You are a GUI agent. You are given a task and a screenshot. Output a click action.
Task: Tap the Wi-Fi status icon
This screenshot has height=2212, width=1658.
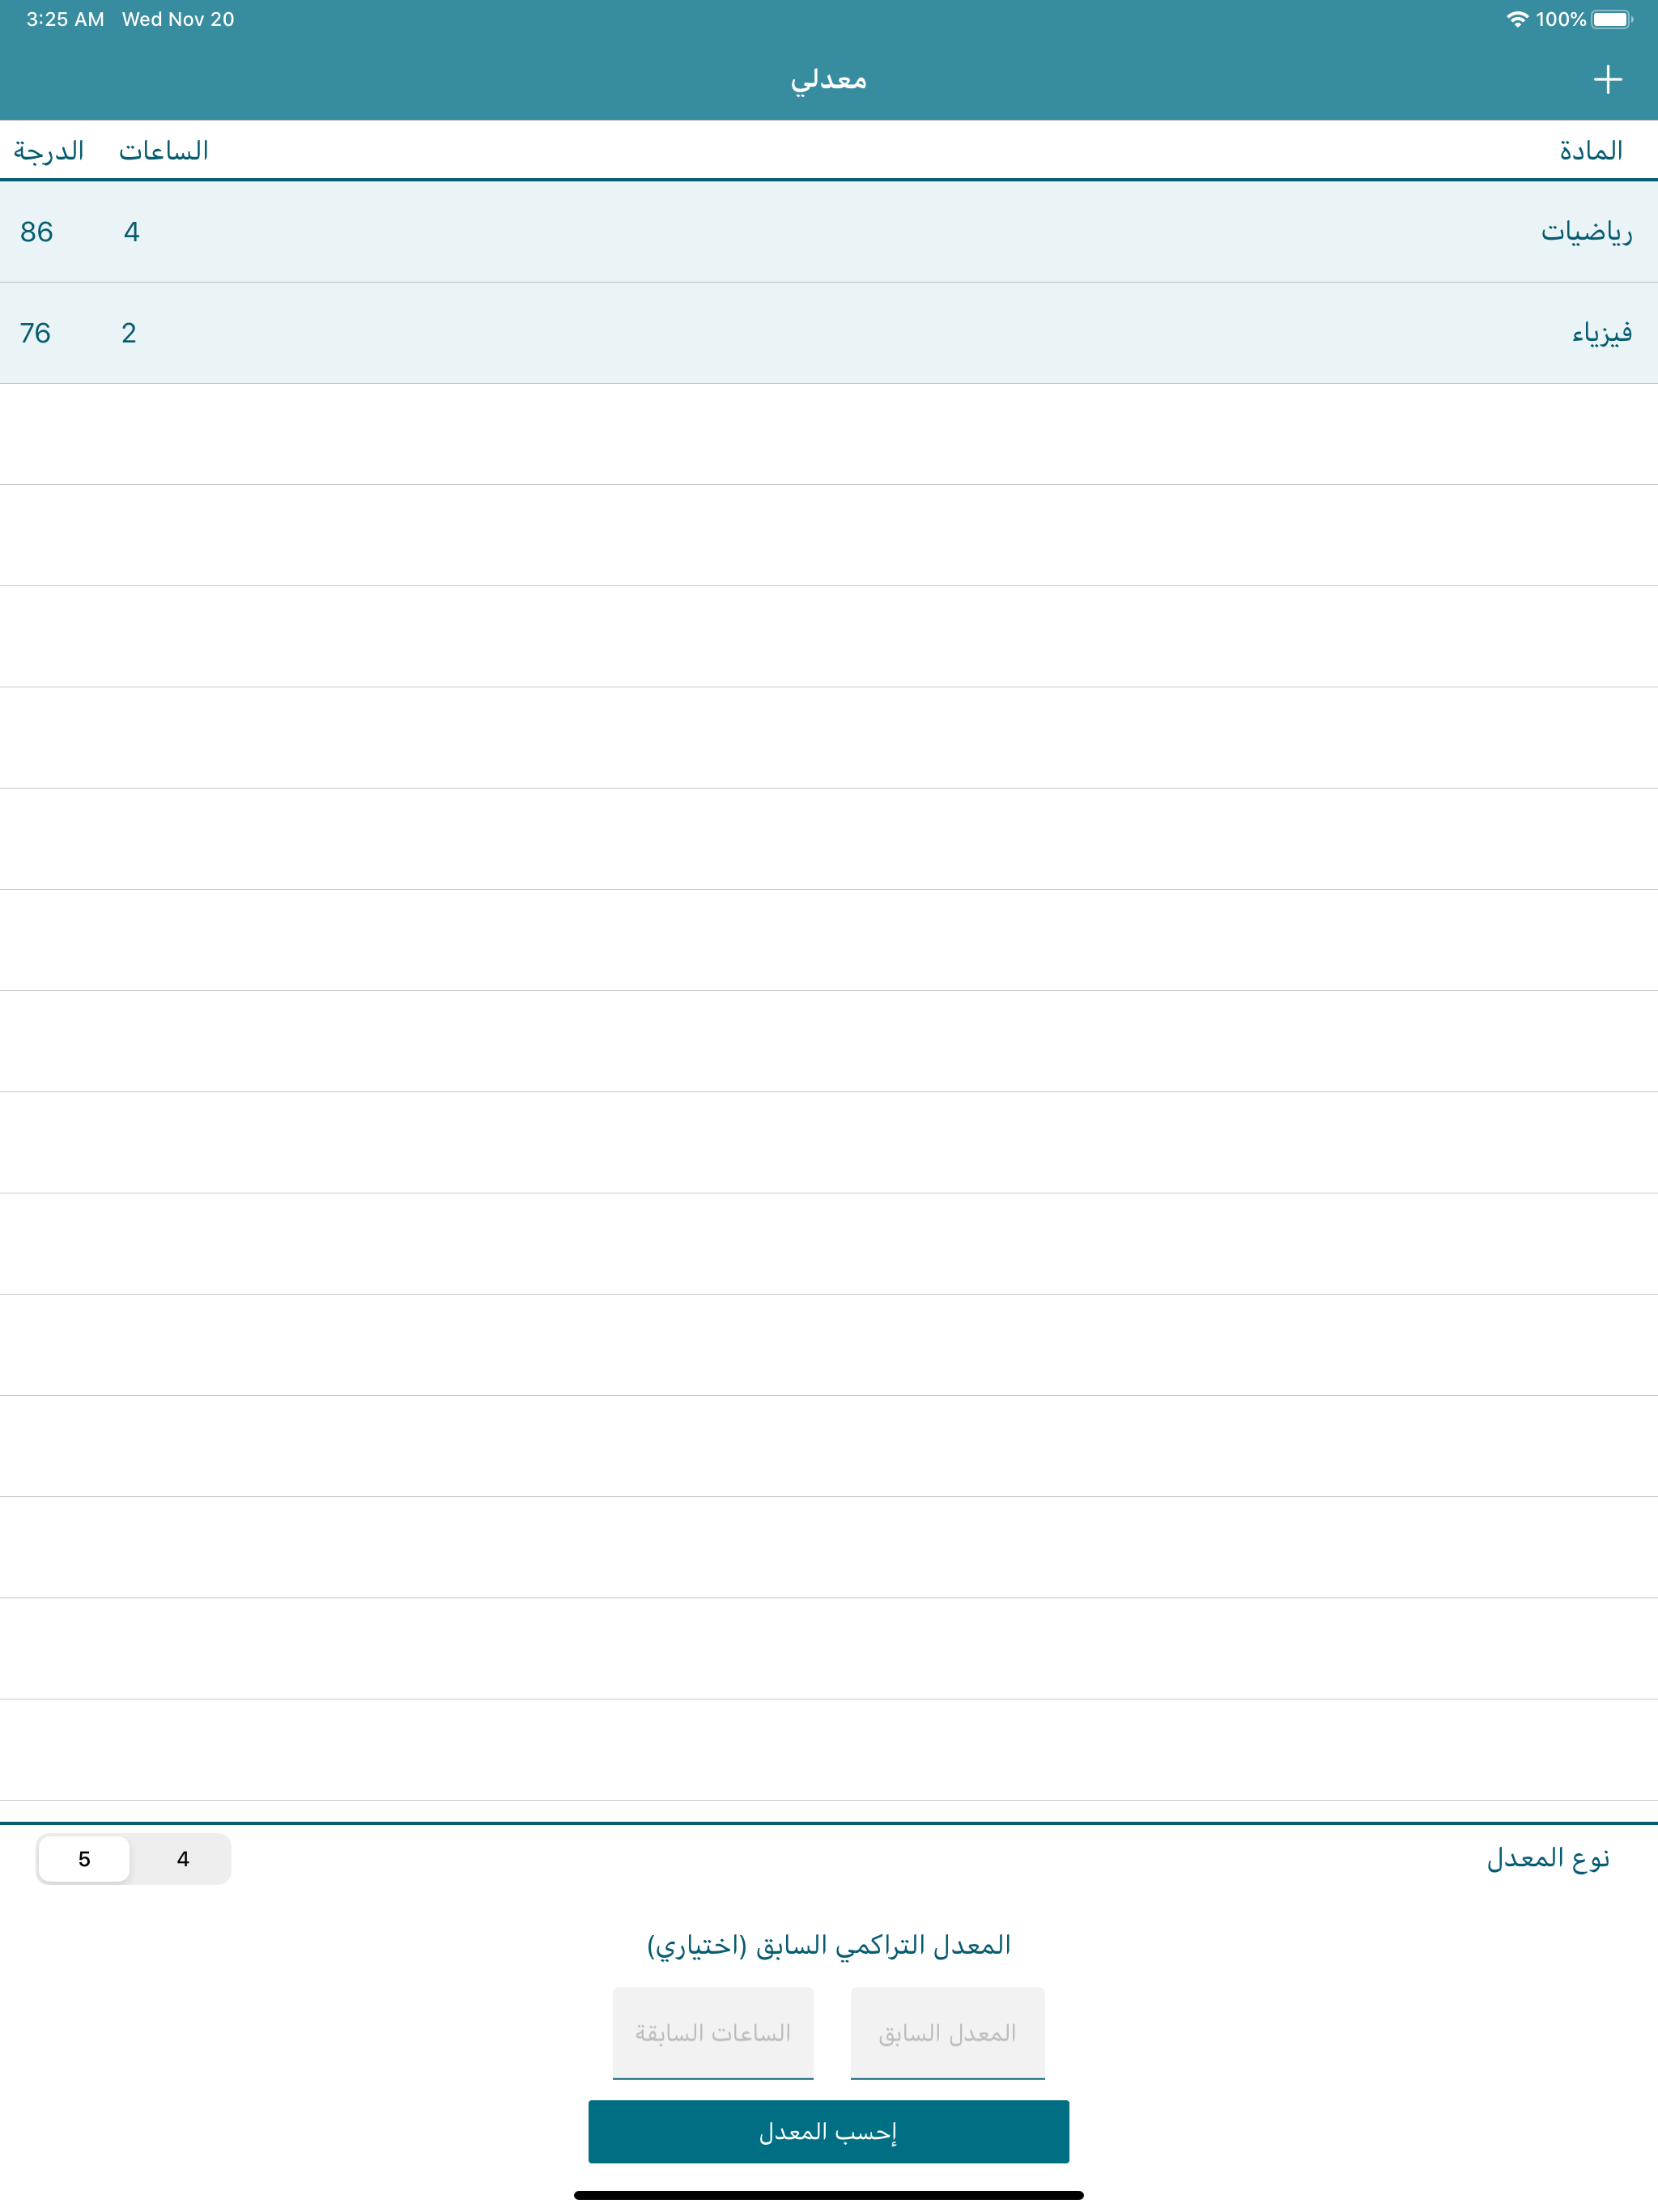tap(1517, 19)
